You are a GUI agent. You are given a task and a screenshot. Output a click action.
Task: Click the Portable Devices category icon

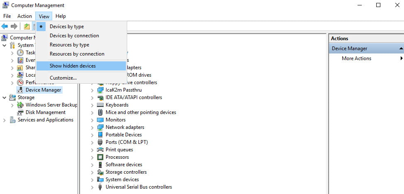[x=100, y=135]
